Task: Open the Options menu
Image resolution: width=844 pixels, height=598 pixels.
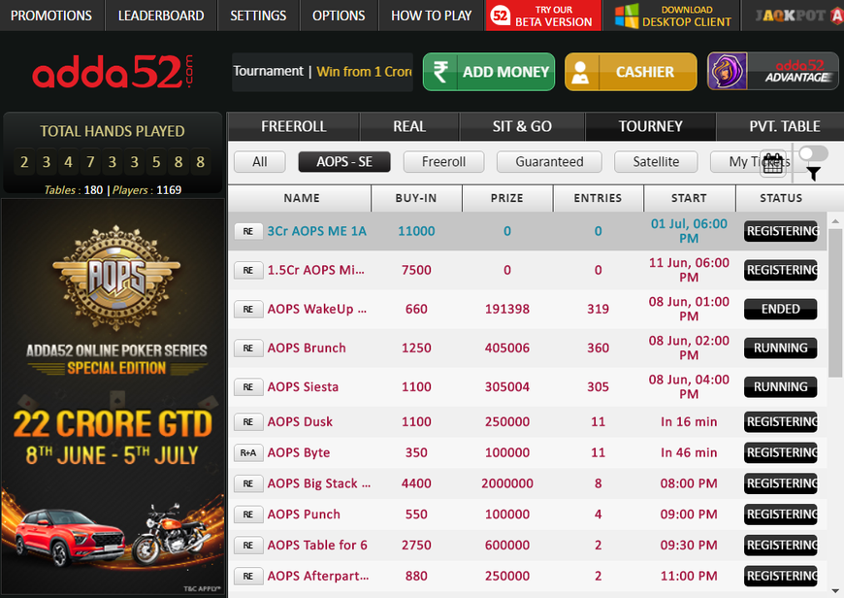Action: click(339, 16)
